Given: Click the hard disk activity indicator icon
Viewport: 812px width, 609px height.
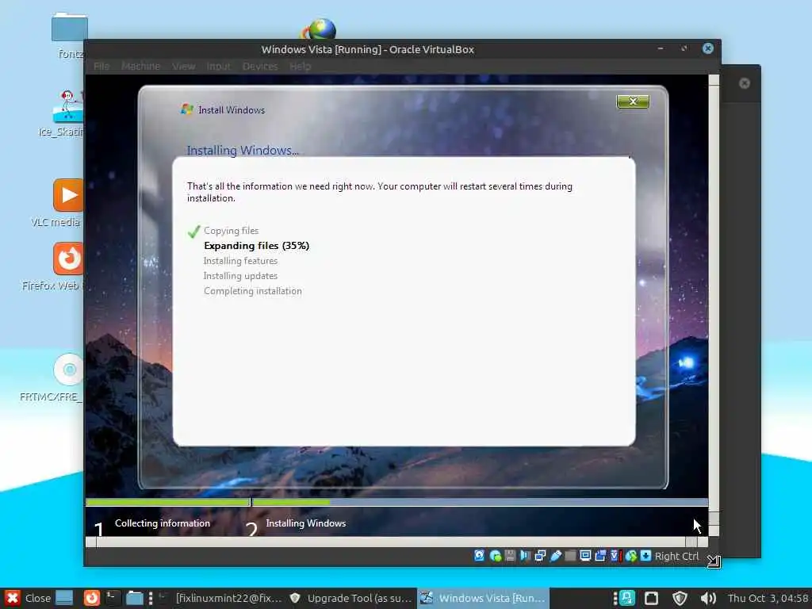Looking at the screenshot, I should tap(480, 556).
